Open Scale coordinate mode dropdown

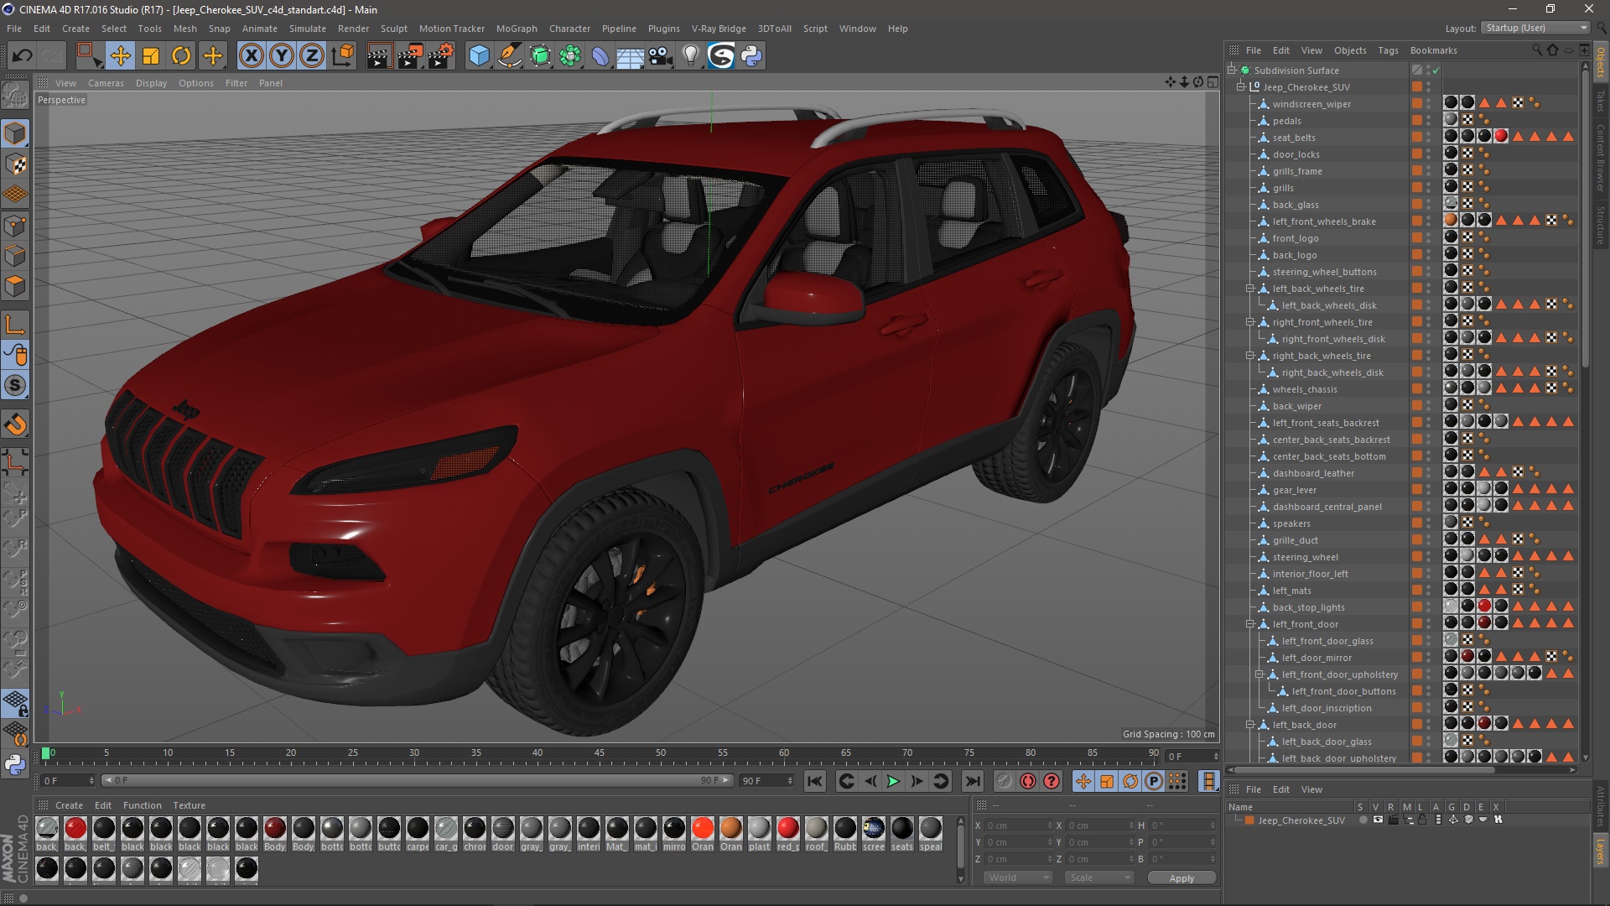pyautogui.click(x=1098, y=877)
